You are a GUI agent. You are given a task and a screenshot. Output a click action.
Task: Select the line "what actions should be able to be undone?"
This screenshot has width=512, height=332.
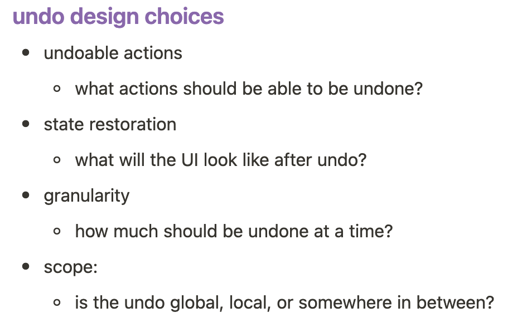(249, 89)
